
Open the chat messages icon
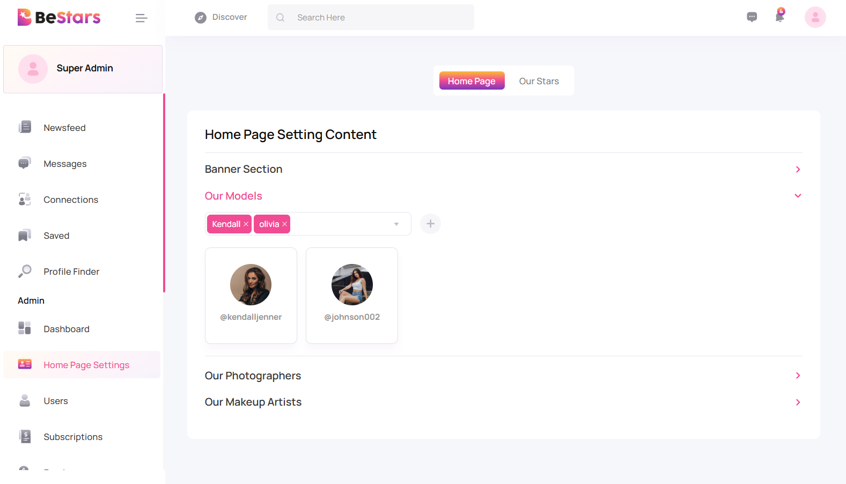(752, 17)
